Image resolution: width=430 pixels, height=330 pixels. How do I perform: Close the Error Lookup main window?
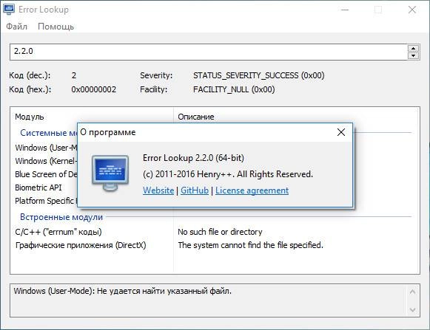pyautogui.click(x=412, y=10)
